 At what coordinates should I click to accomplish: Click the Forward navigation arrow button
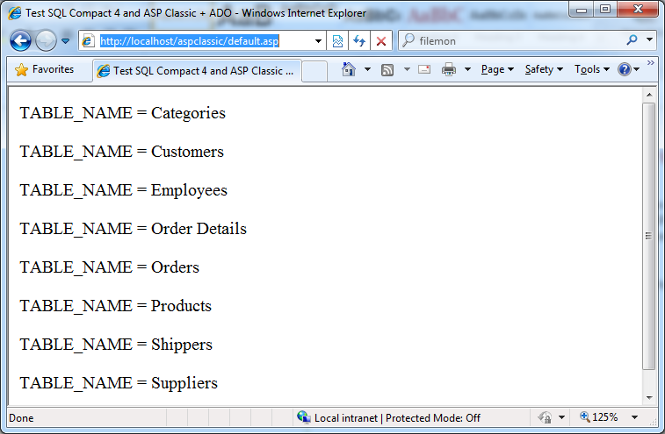[x=46, y=41]
